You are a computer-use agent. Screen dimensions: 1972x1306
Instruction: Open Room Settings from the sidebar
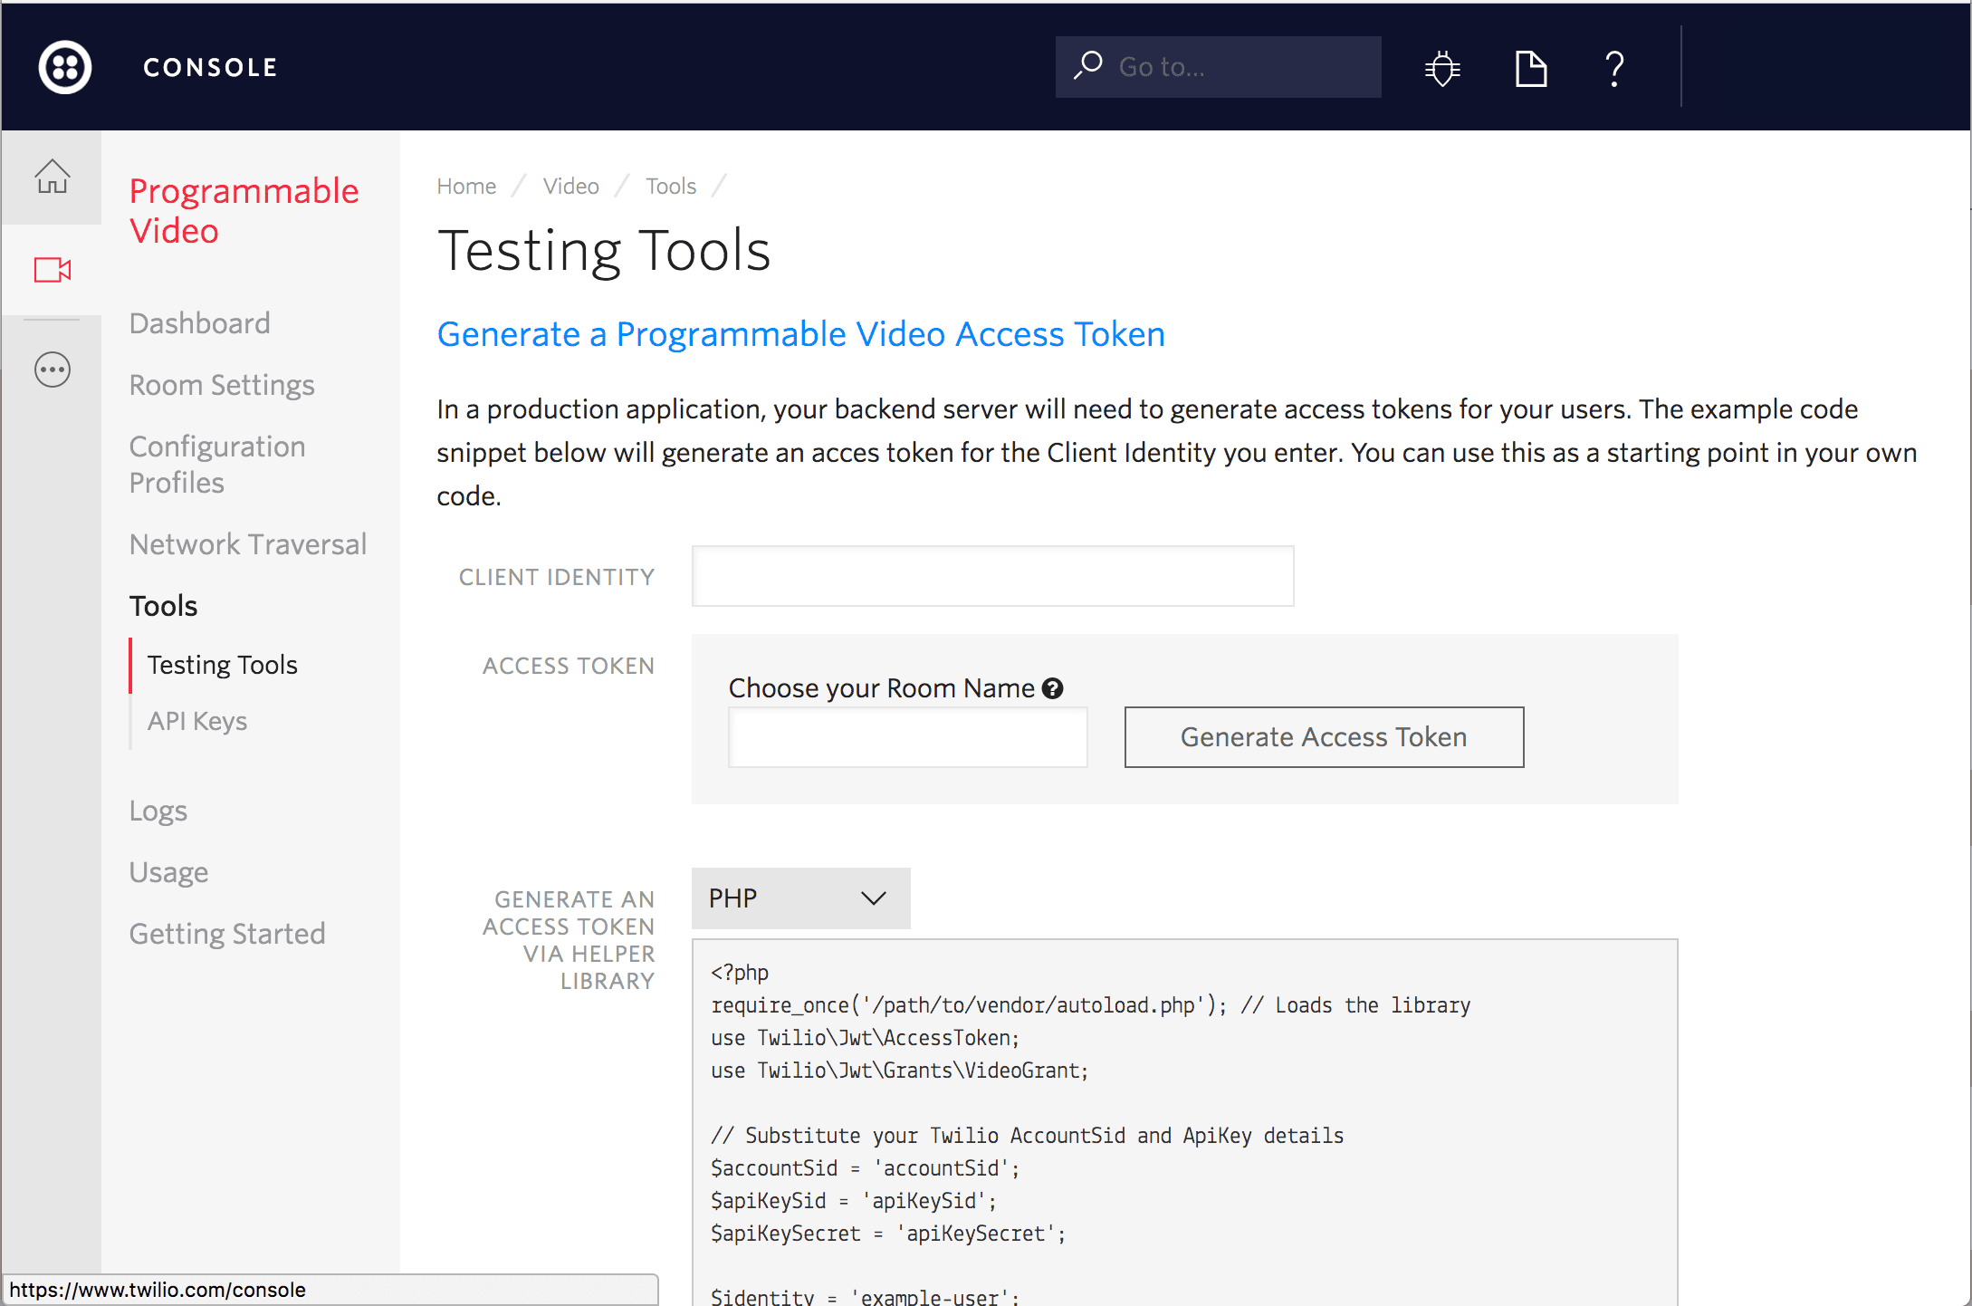coord(222,384)
